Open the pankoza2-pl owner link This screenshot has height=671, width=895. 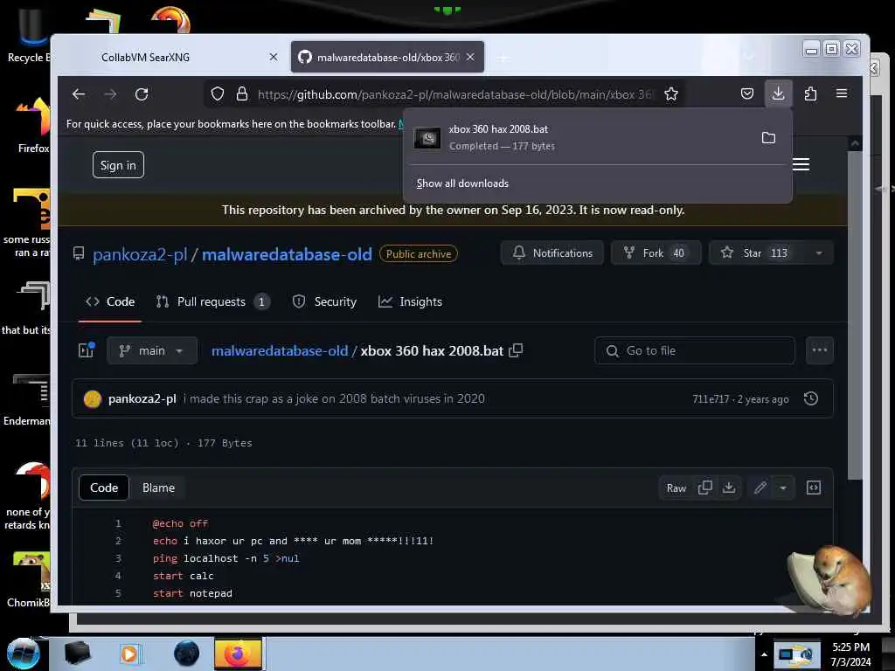[x=140, y=254]
